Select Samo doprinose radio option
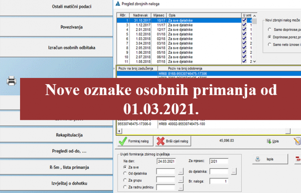301x193 pixels. [269, 29]
